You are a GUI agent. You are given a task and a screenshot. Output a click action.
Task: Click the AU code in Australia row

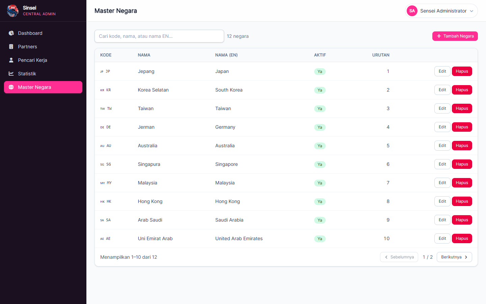point(109,146)
